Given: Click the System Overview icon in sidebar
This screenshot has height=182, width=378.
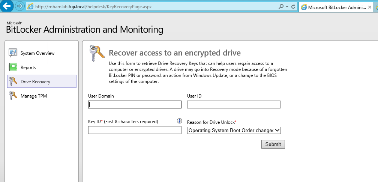Looking at the screenshot, I should click(13, 53).
